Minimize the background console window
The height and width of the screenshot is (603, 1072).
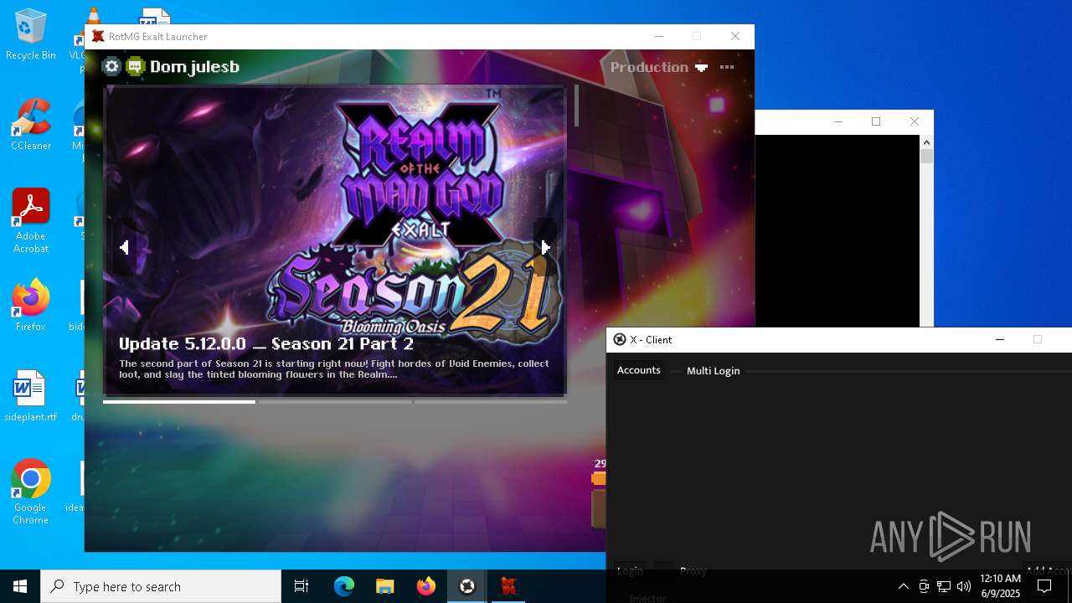coord(837,121)
